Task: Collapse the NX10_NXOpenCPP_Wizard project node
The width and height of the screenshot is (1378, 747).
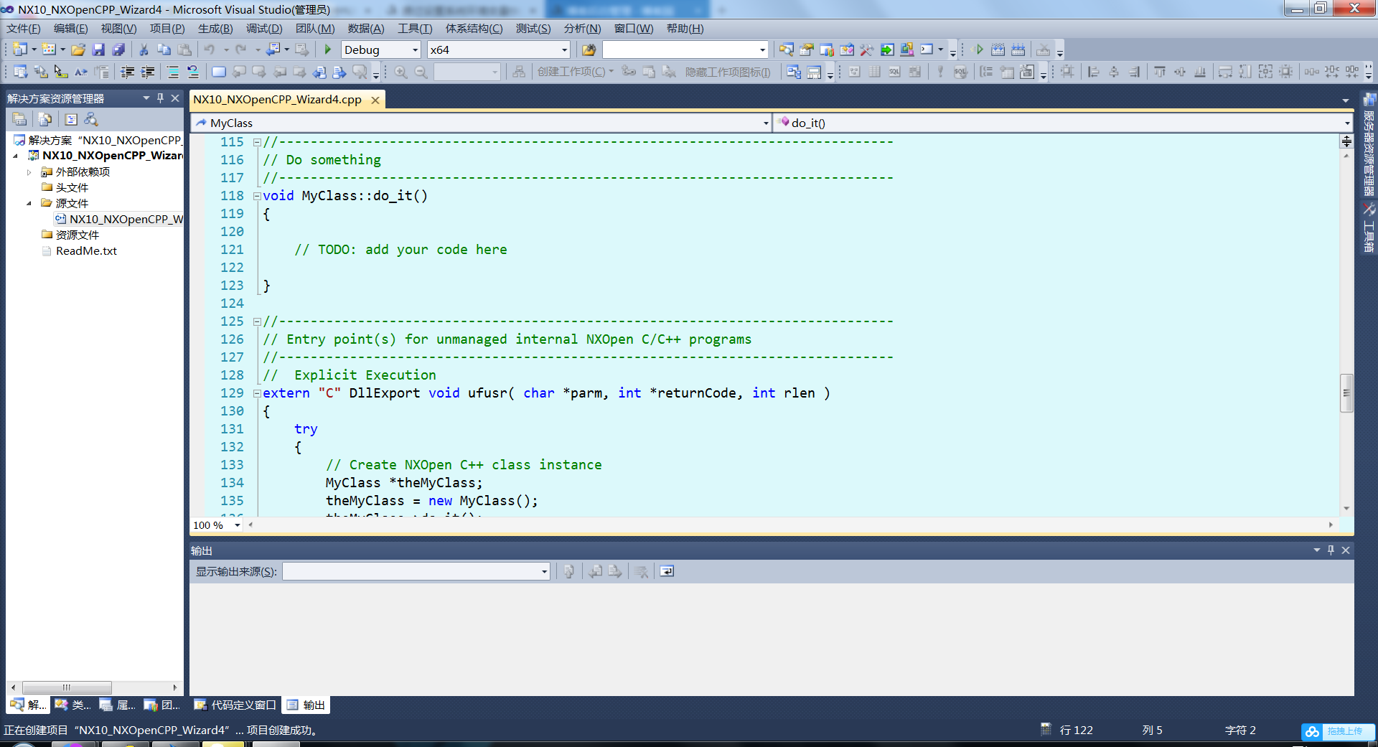Action: [x=16, y=156]
